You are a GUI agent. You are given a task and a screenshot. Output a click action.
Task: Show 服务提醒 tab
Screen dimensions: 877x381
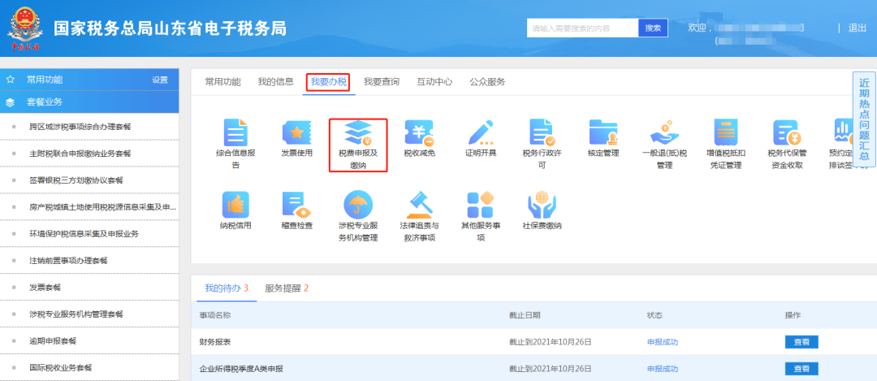(287, 288)
